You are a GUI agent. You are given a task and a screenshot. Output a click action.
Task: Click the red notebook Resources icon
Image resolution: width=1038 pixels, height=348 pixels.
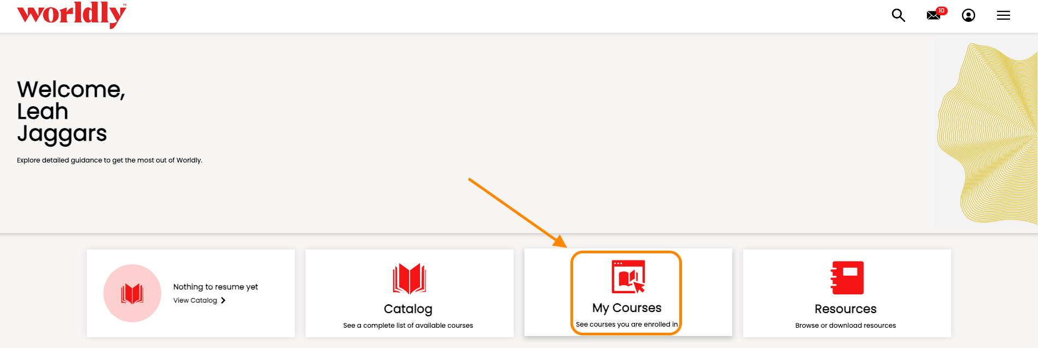847,277
